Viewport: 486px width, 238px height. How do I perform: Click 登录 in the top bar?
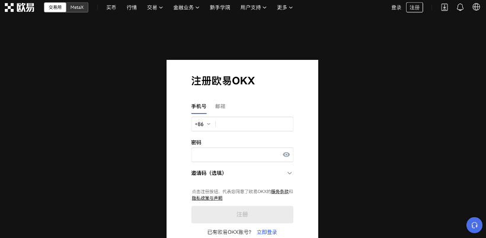[396, 8]
